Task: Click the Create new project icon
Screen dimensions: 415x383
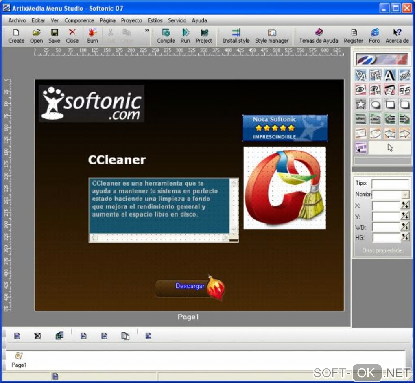Action: tap(16, 36)
